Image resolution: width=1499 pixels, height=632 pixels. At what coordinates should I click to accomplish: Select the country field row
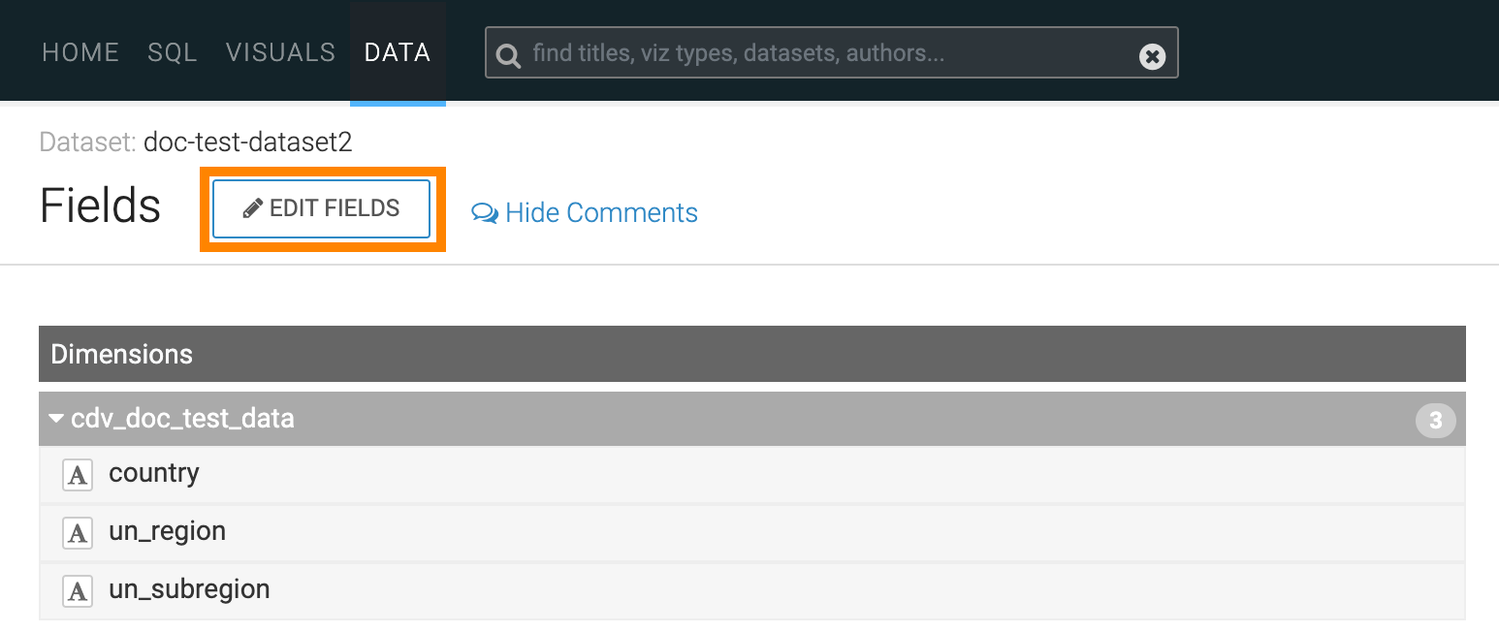click(x=752, y=474)
